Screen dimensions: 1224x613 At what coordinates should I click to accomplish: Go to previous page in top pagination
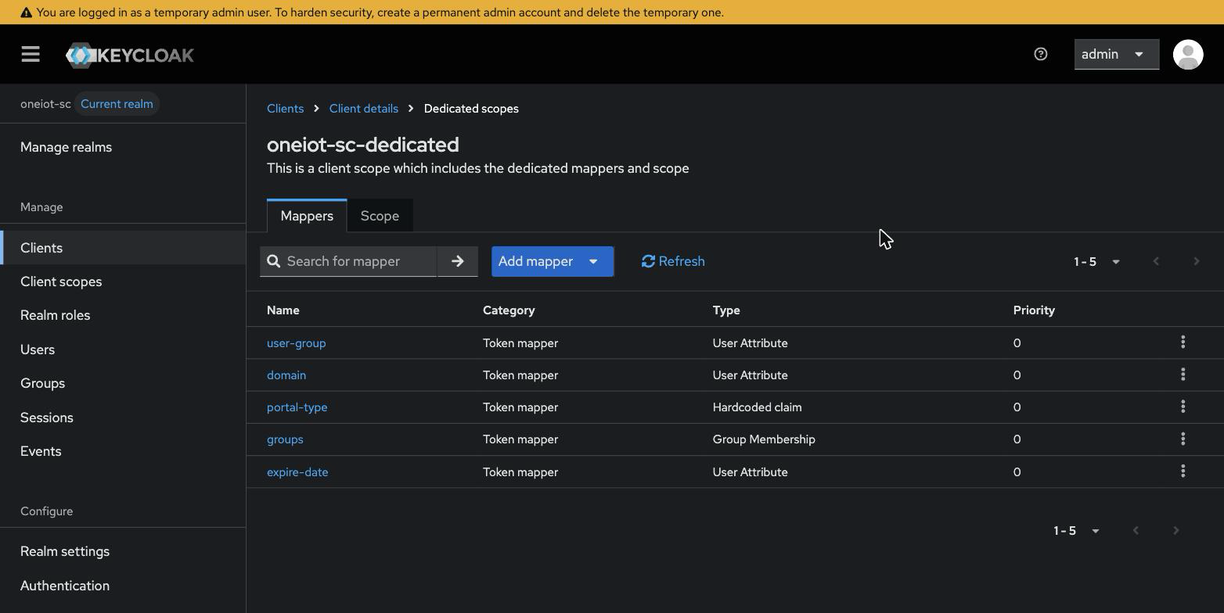point(1156,261)
